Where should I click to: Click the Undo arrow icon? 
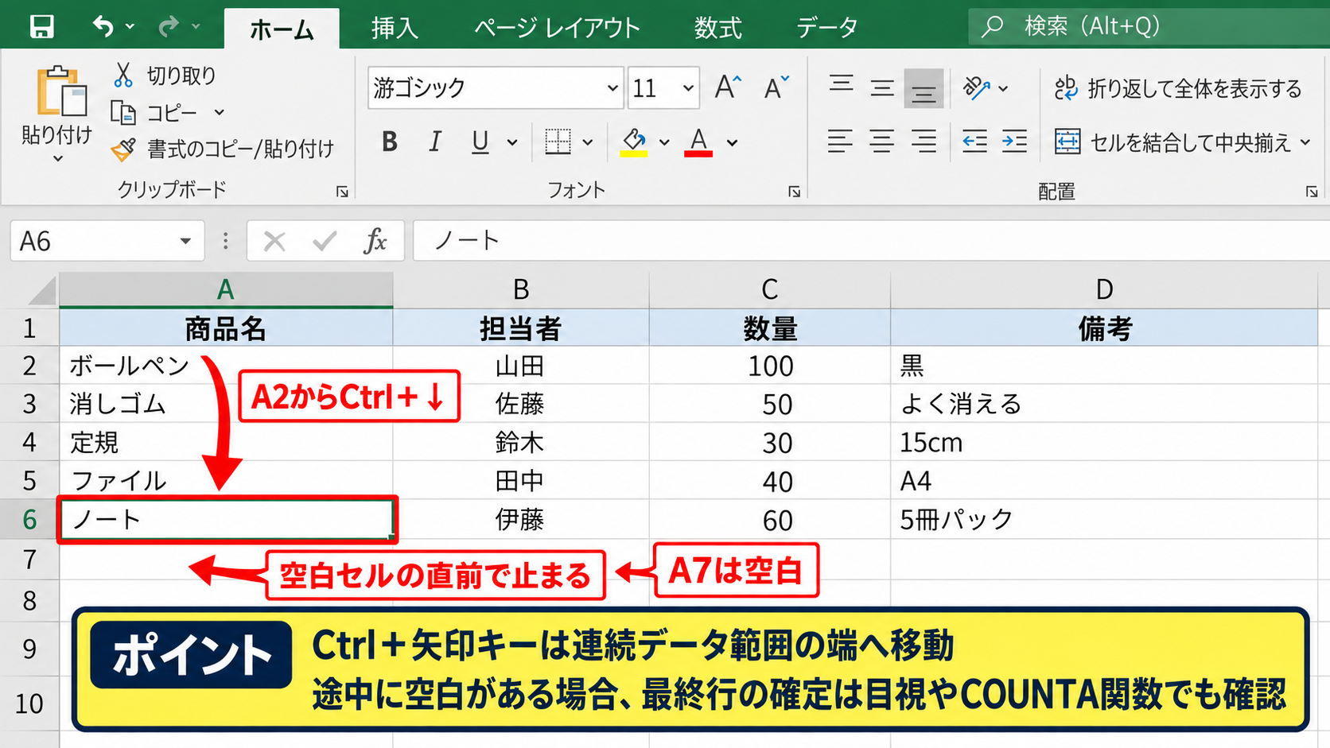tap(103, 26)
